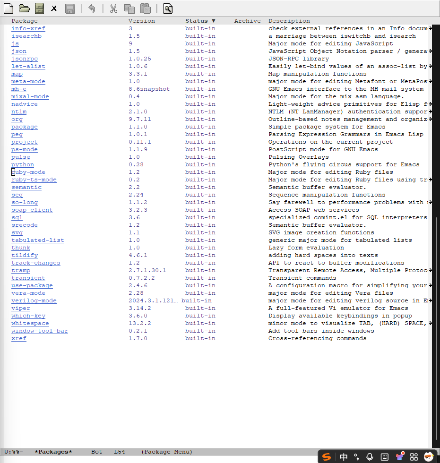The width and height of the screenshot is (440, 463).
Task: Open the peg package link
Action: pos(17,134)
